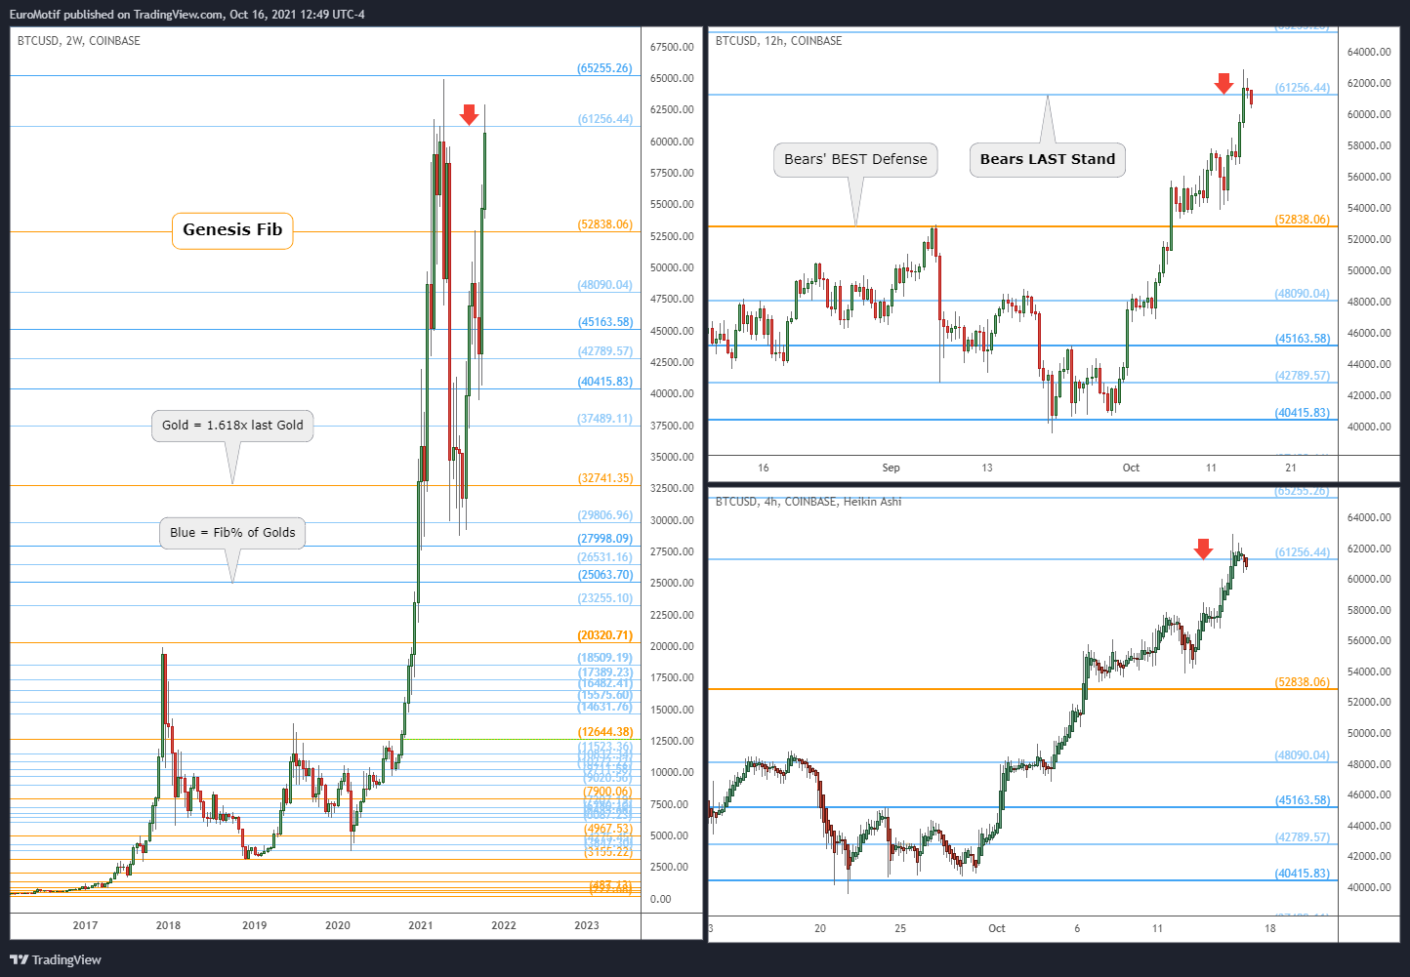Select the red arrow on the 12h chart
The image size is (1410, 977).
pos(1223,83)
